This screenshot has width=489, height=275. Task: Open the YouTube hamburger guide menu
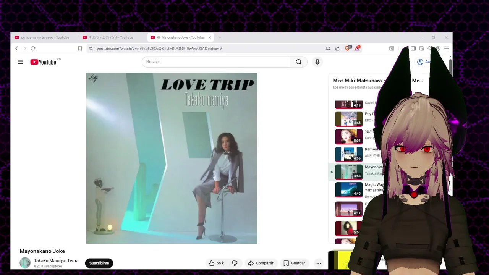click(20, 62)
